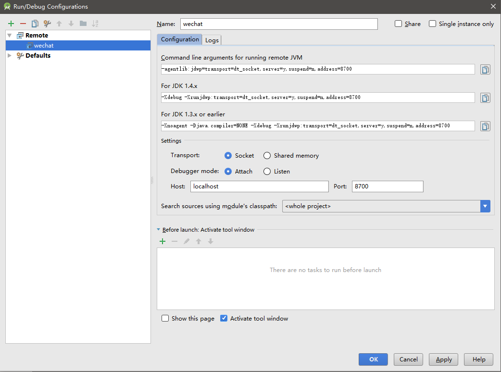Select Shared memory transport radio button

(267, 156)
